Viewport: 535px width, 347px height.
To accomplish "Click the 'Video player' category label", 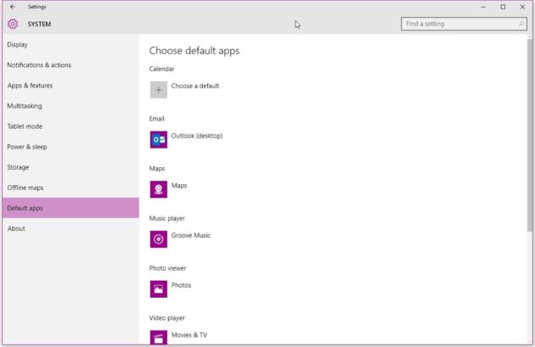I will (166, 317).
